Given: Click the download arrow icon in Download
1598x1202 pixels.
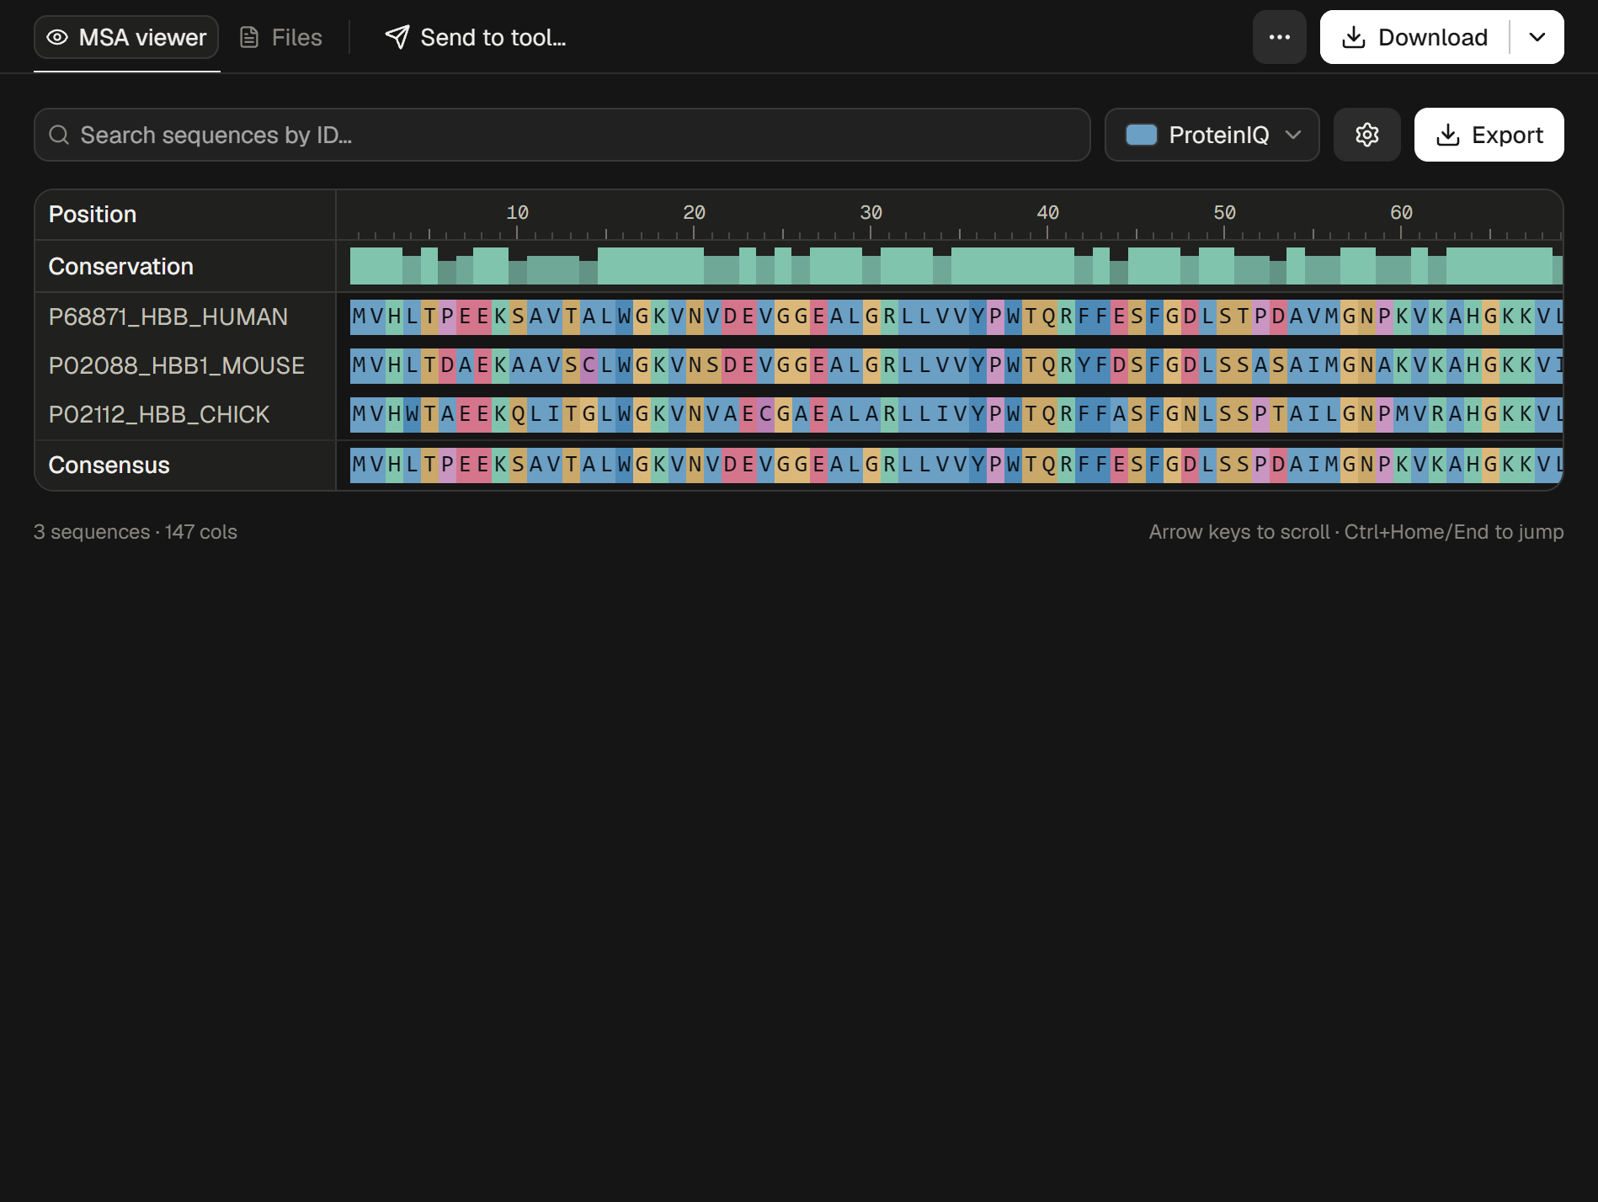Looking at the screenshot, I should click(1354, 37).
